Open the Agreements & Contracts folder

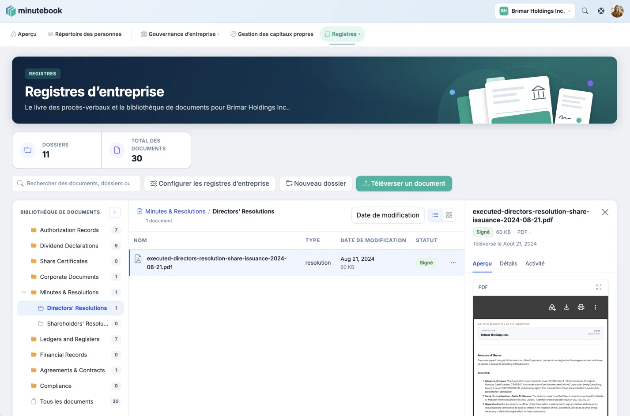coord(70,371)
